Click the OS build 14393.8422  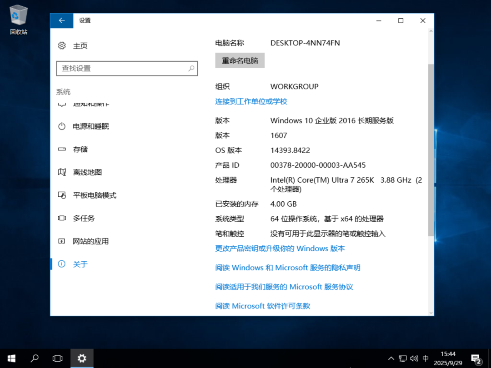click(x=290, y=150)
